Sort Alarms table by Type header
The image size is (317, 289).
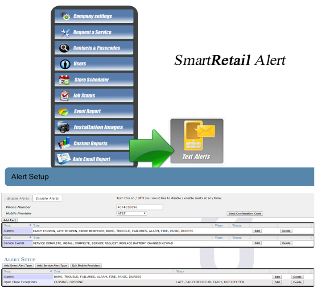point(123,226)
